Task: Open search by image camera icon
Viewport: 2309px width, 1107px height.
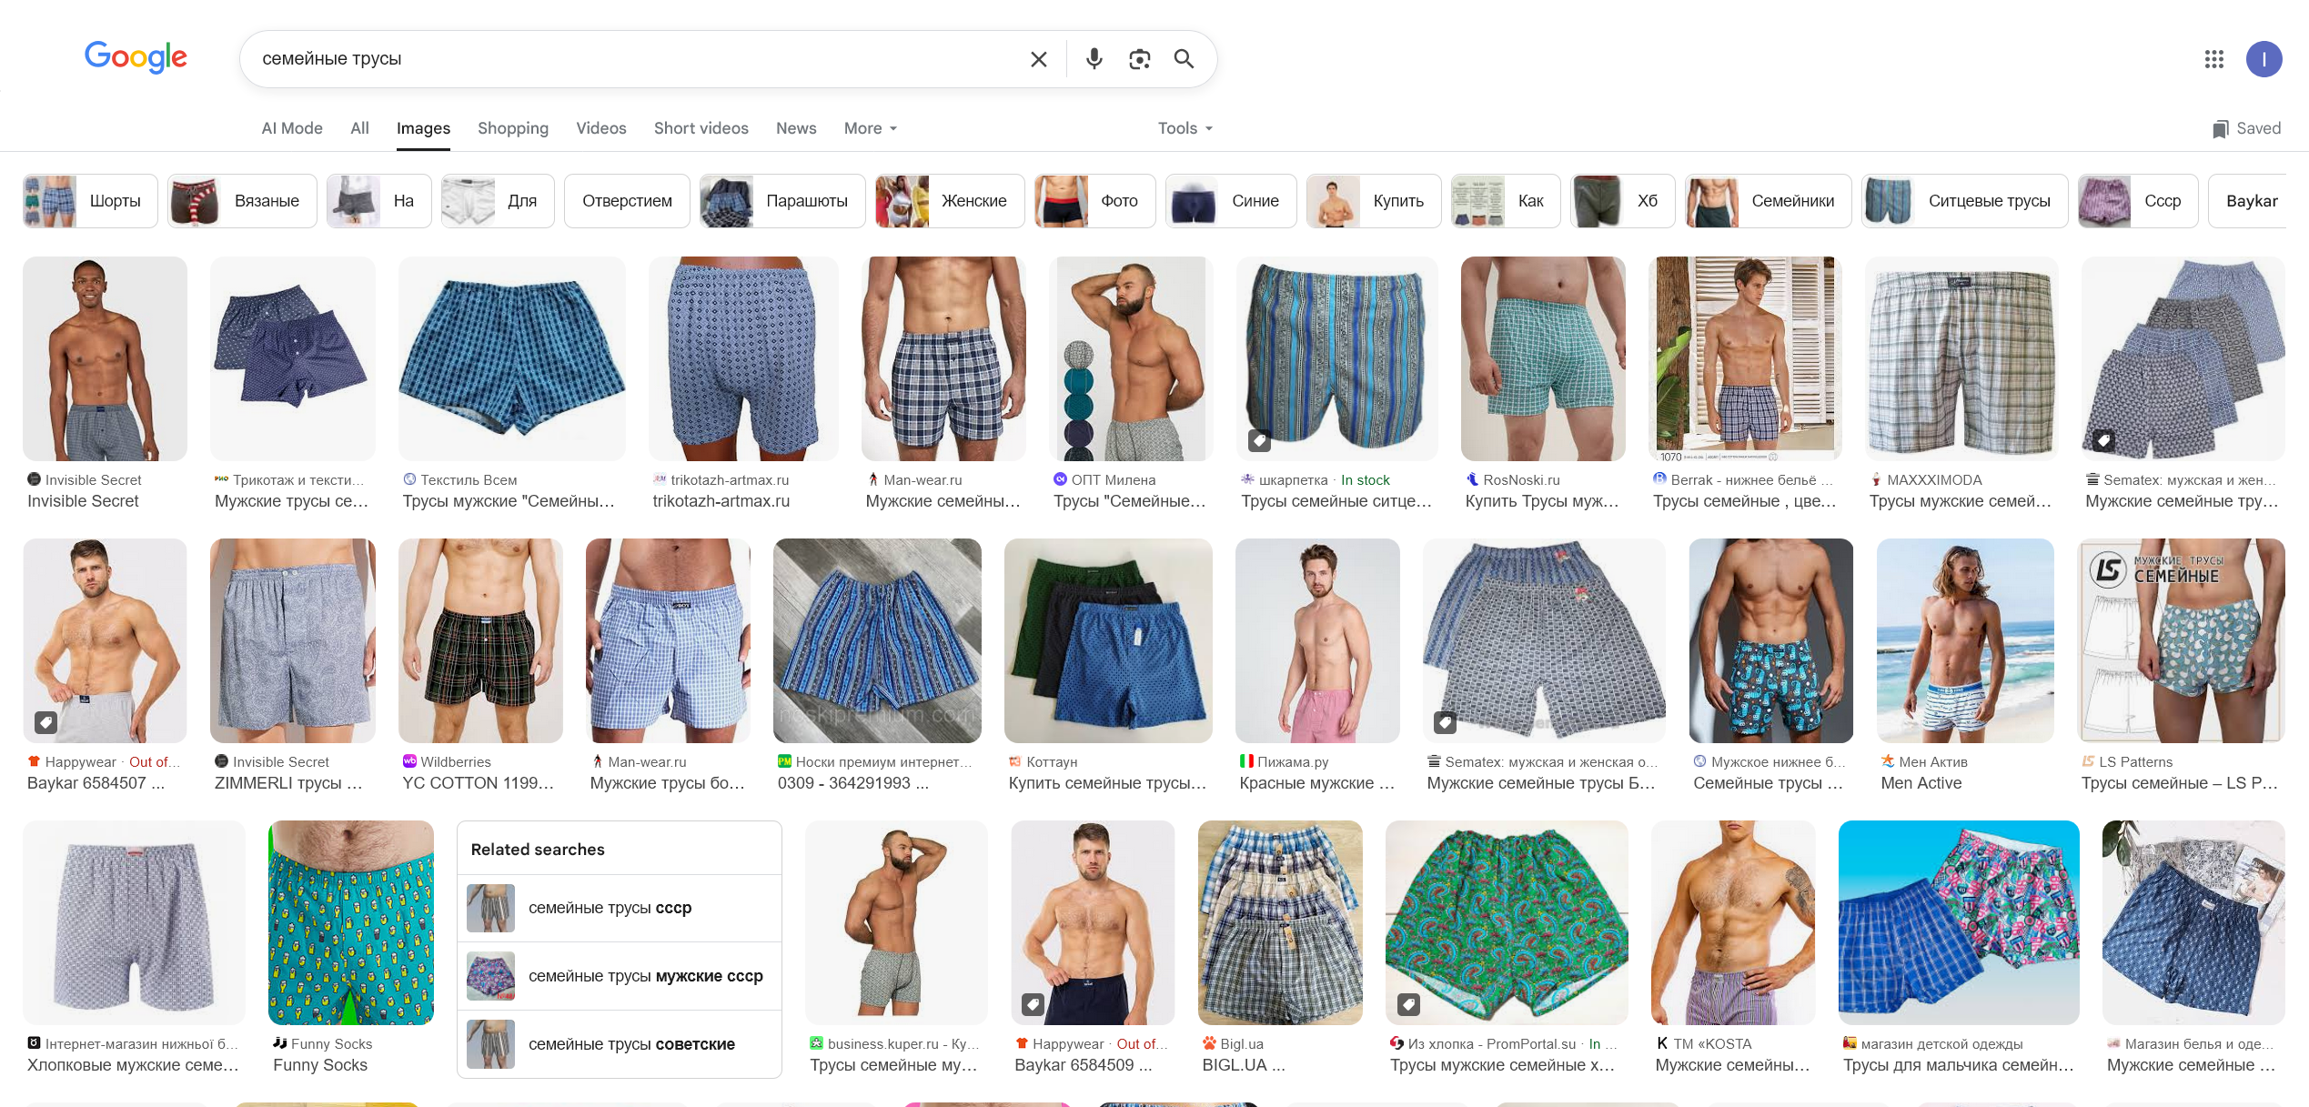Action: point(1139,59)
